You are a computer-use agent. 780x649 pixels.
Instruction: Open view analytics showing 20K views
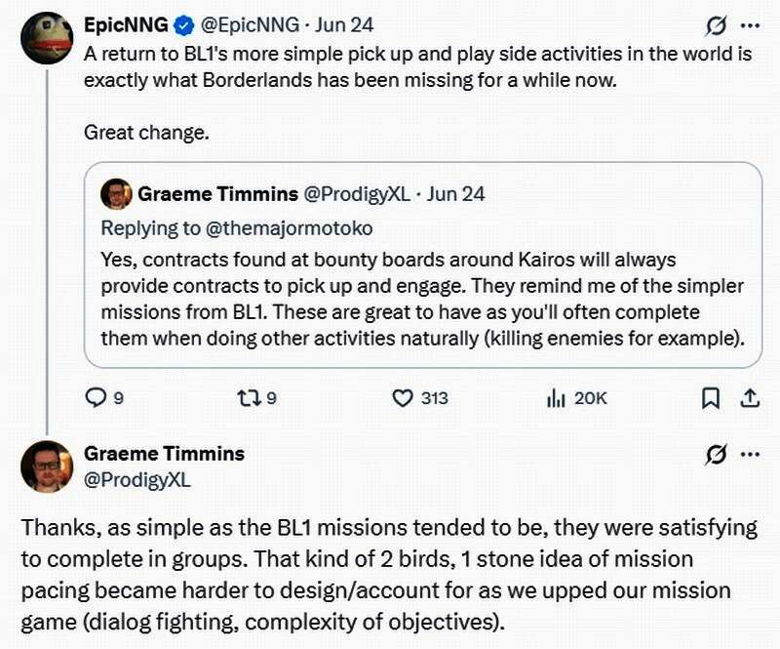(557, 397)
